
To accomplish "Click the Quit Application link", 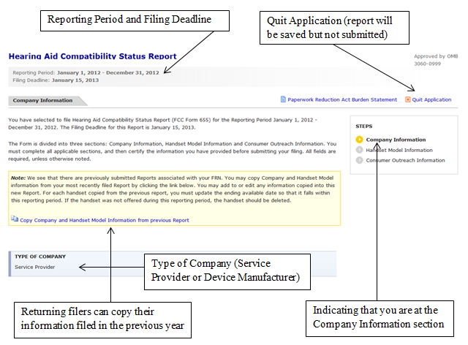I will (432, 99).
